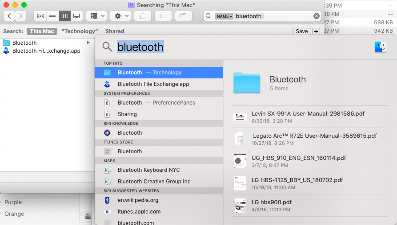Click the Share toolbar button
The width and height of the screenshot is (397, 225).
click(143, 16)
